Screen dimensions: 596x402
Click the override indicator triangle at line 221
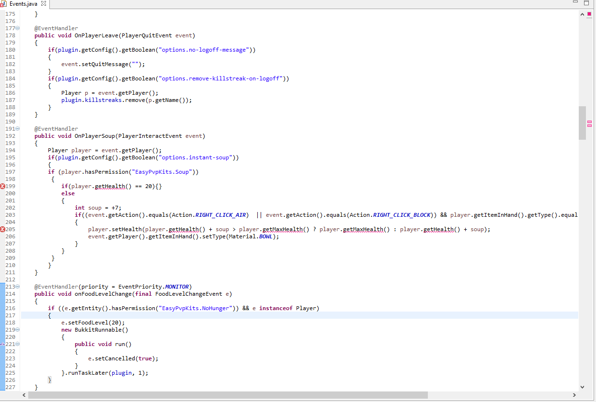pos(2,344)
